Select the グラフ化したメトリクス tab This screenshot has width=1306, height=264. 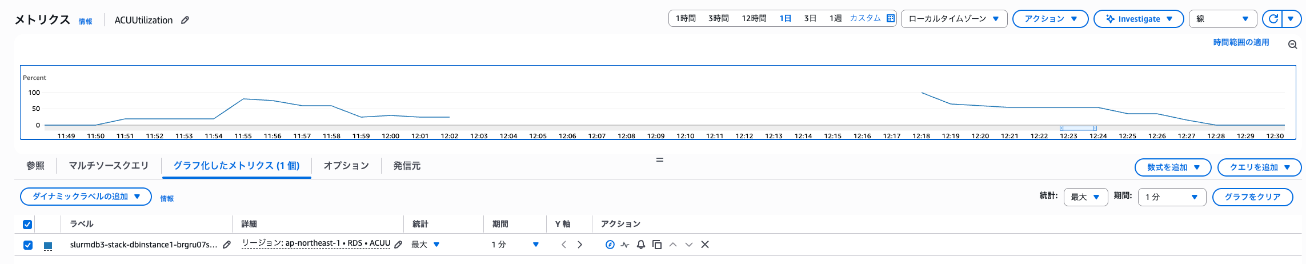click(x=237, y=166)
